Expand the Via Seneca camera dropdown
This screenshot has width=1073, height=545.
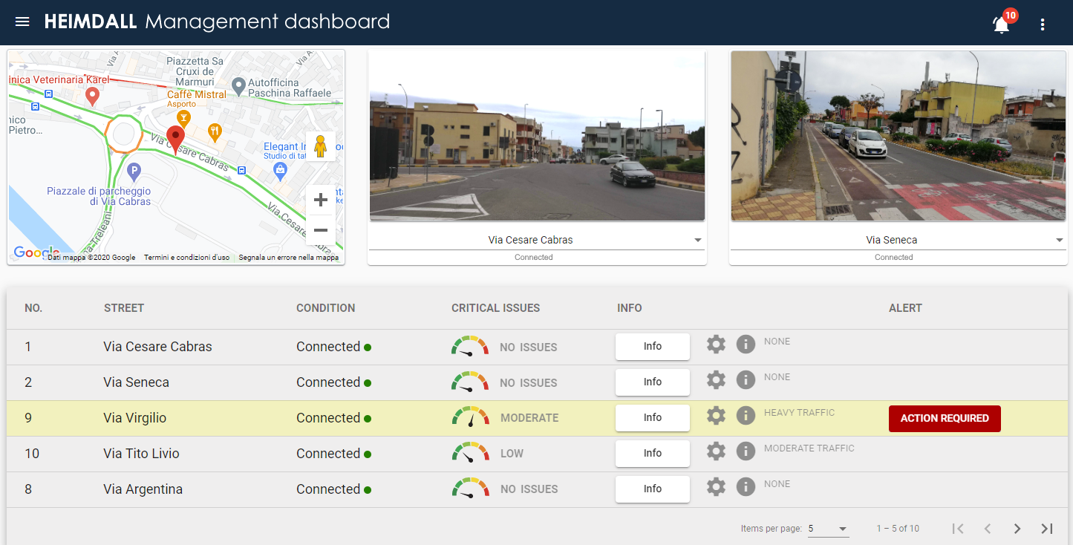point(1060,241)
